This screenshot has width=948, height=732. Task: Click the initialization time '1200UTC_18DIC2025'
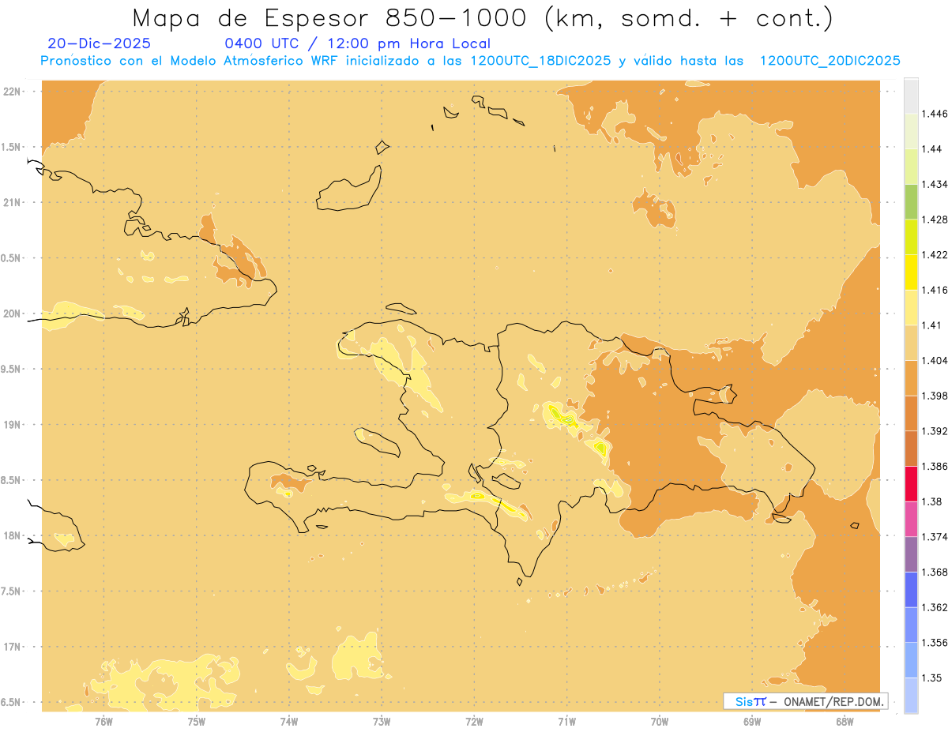click(x=540, y=61)
